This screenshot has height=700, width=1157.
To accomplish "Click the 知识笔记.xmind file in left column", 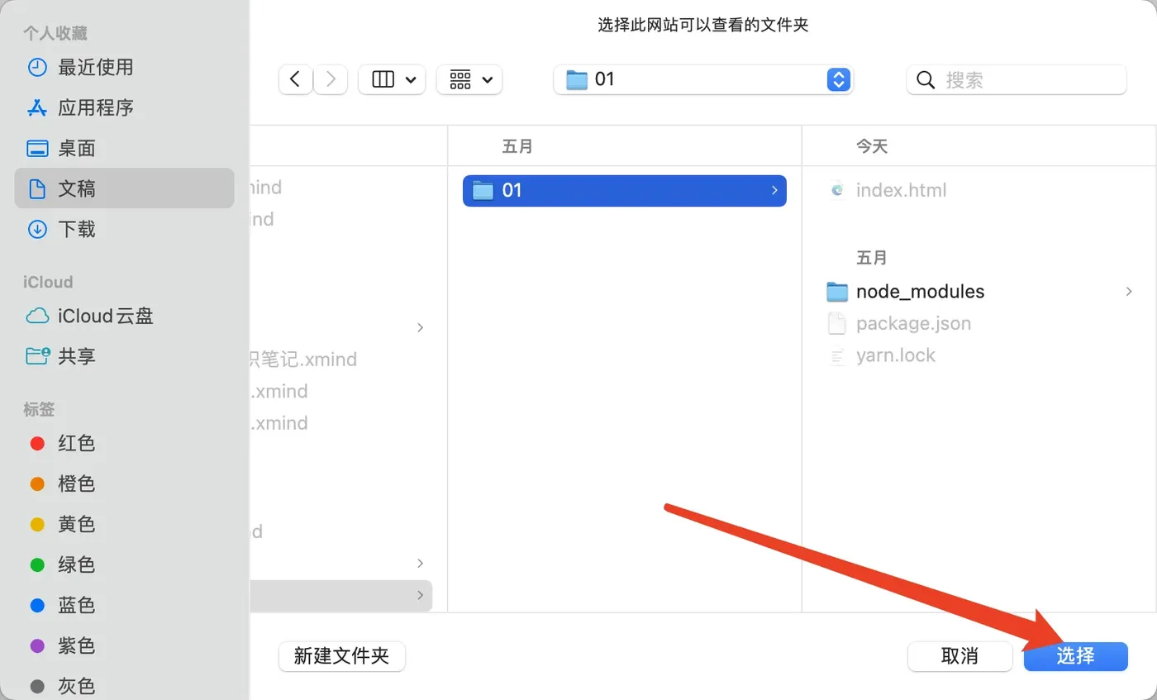I will pos(303,360).
